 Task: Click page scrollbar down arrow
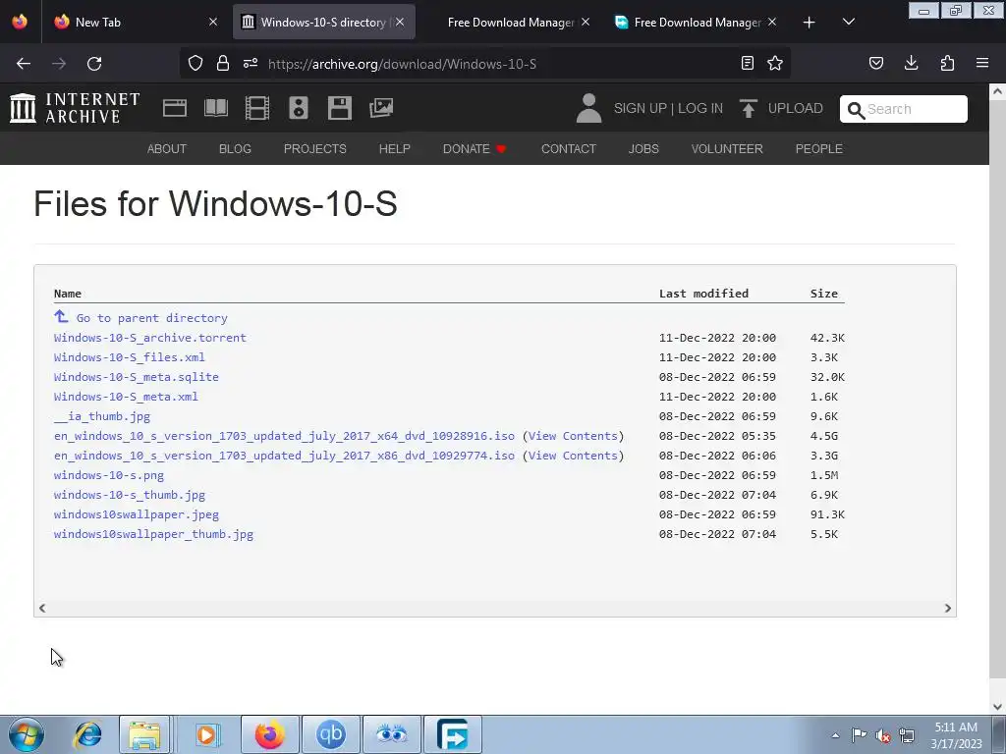coord(997,707)
